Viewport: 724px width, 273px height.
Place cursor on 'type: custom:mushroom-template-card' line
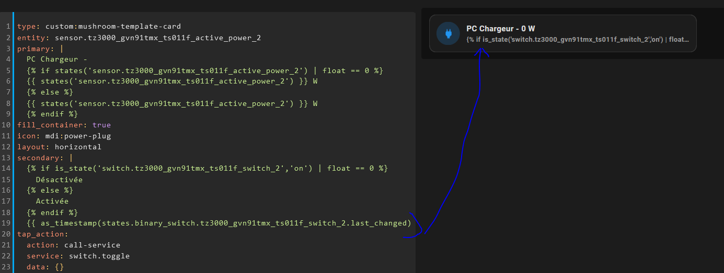pos(99,26)
